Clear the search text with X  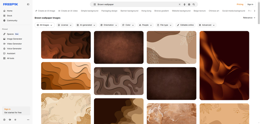point(180,5)
